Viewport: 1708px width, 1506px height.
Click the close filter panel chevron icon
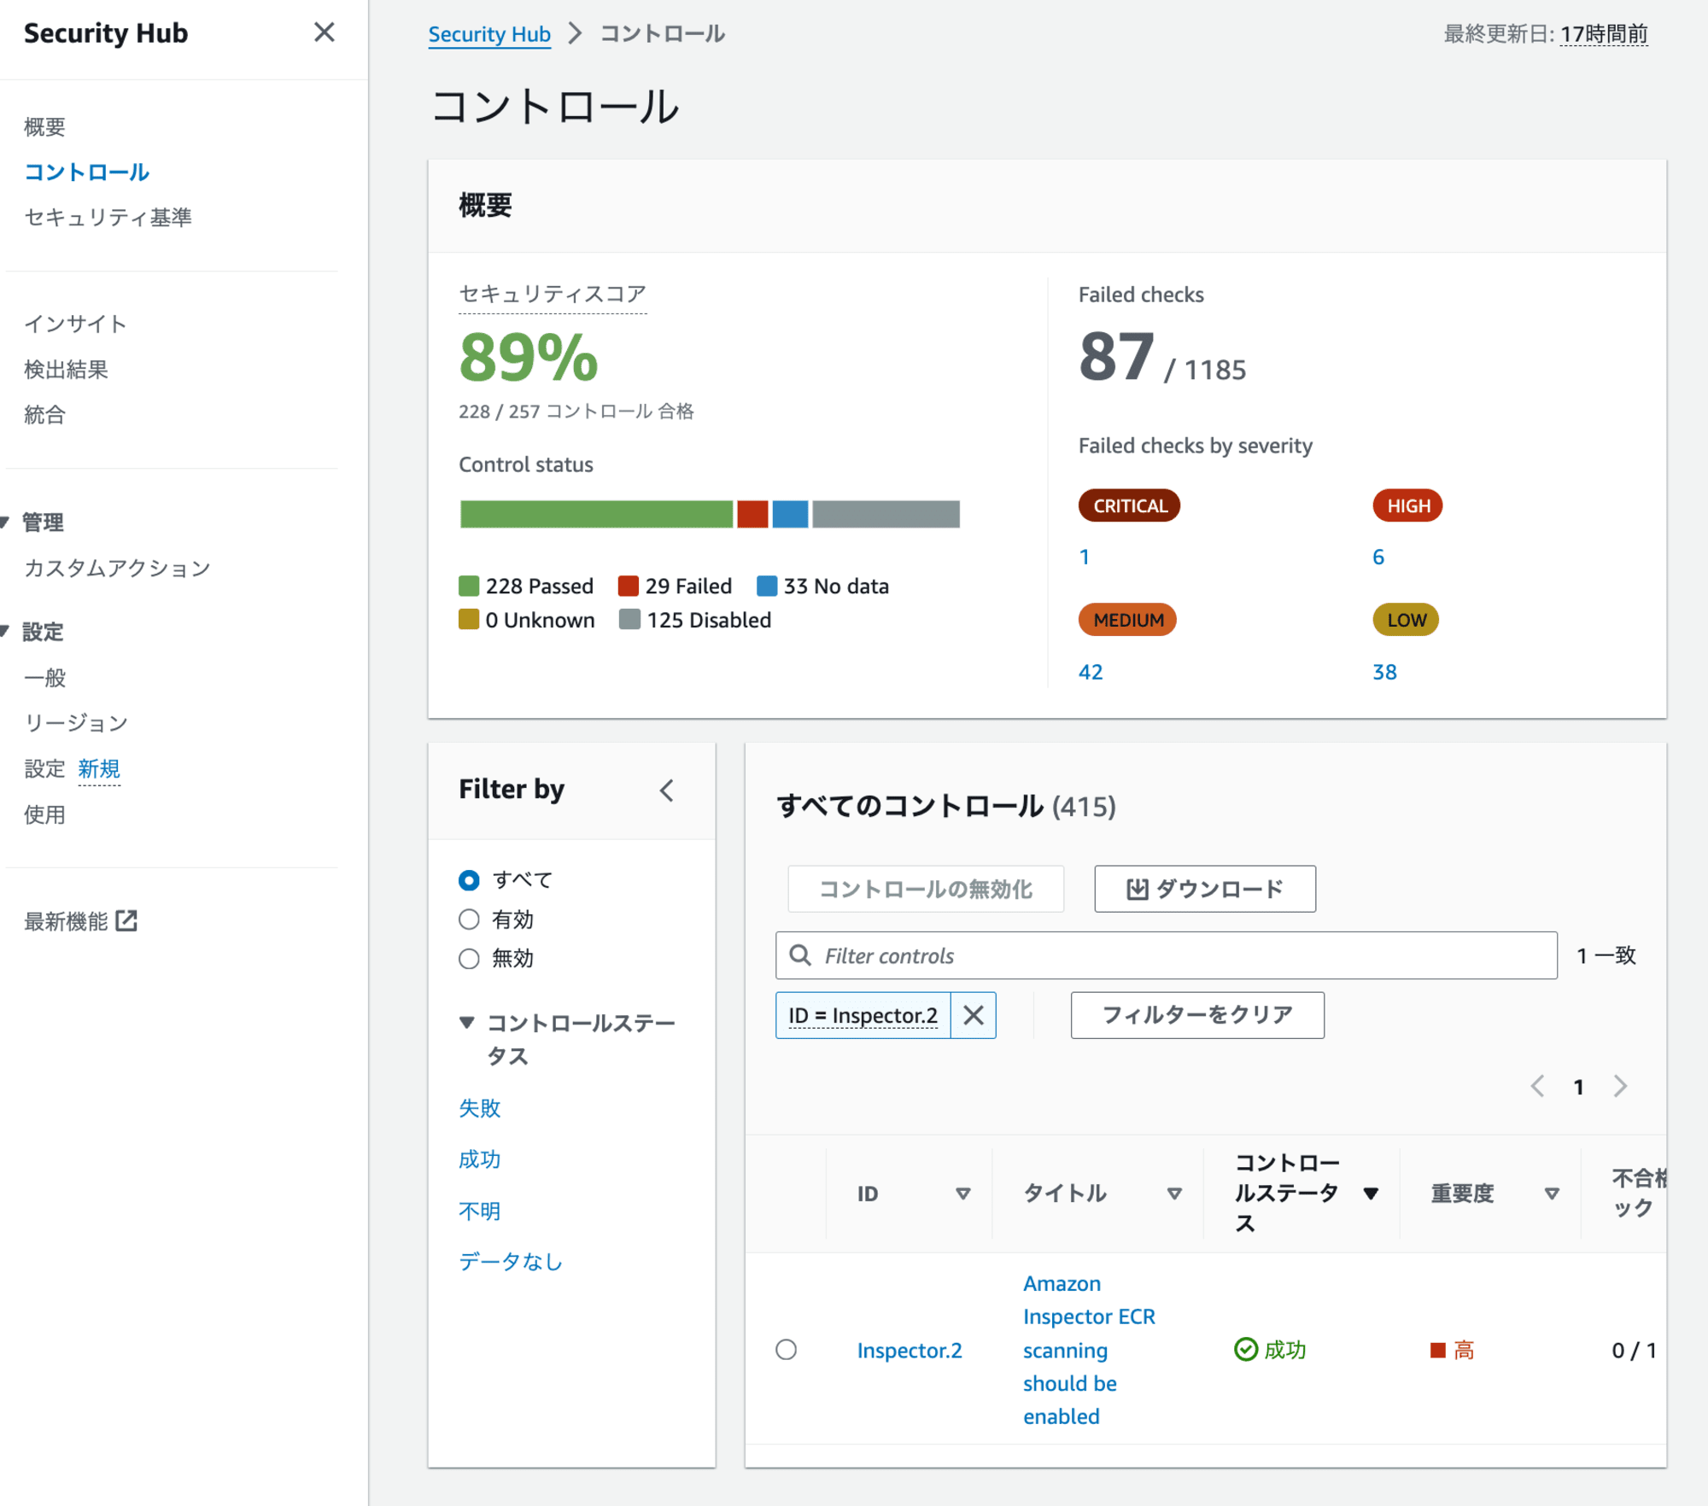click(x=667, y=791)
